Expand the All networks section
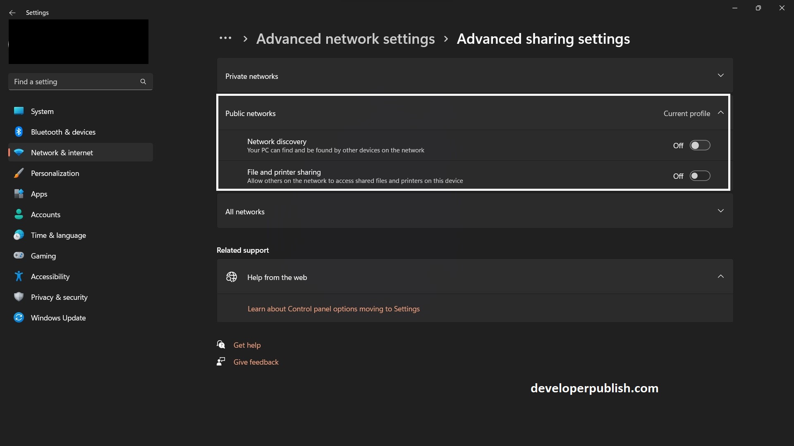Screen dimensions: 794x446 [x=721, y=211]
